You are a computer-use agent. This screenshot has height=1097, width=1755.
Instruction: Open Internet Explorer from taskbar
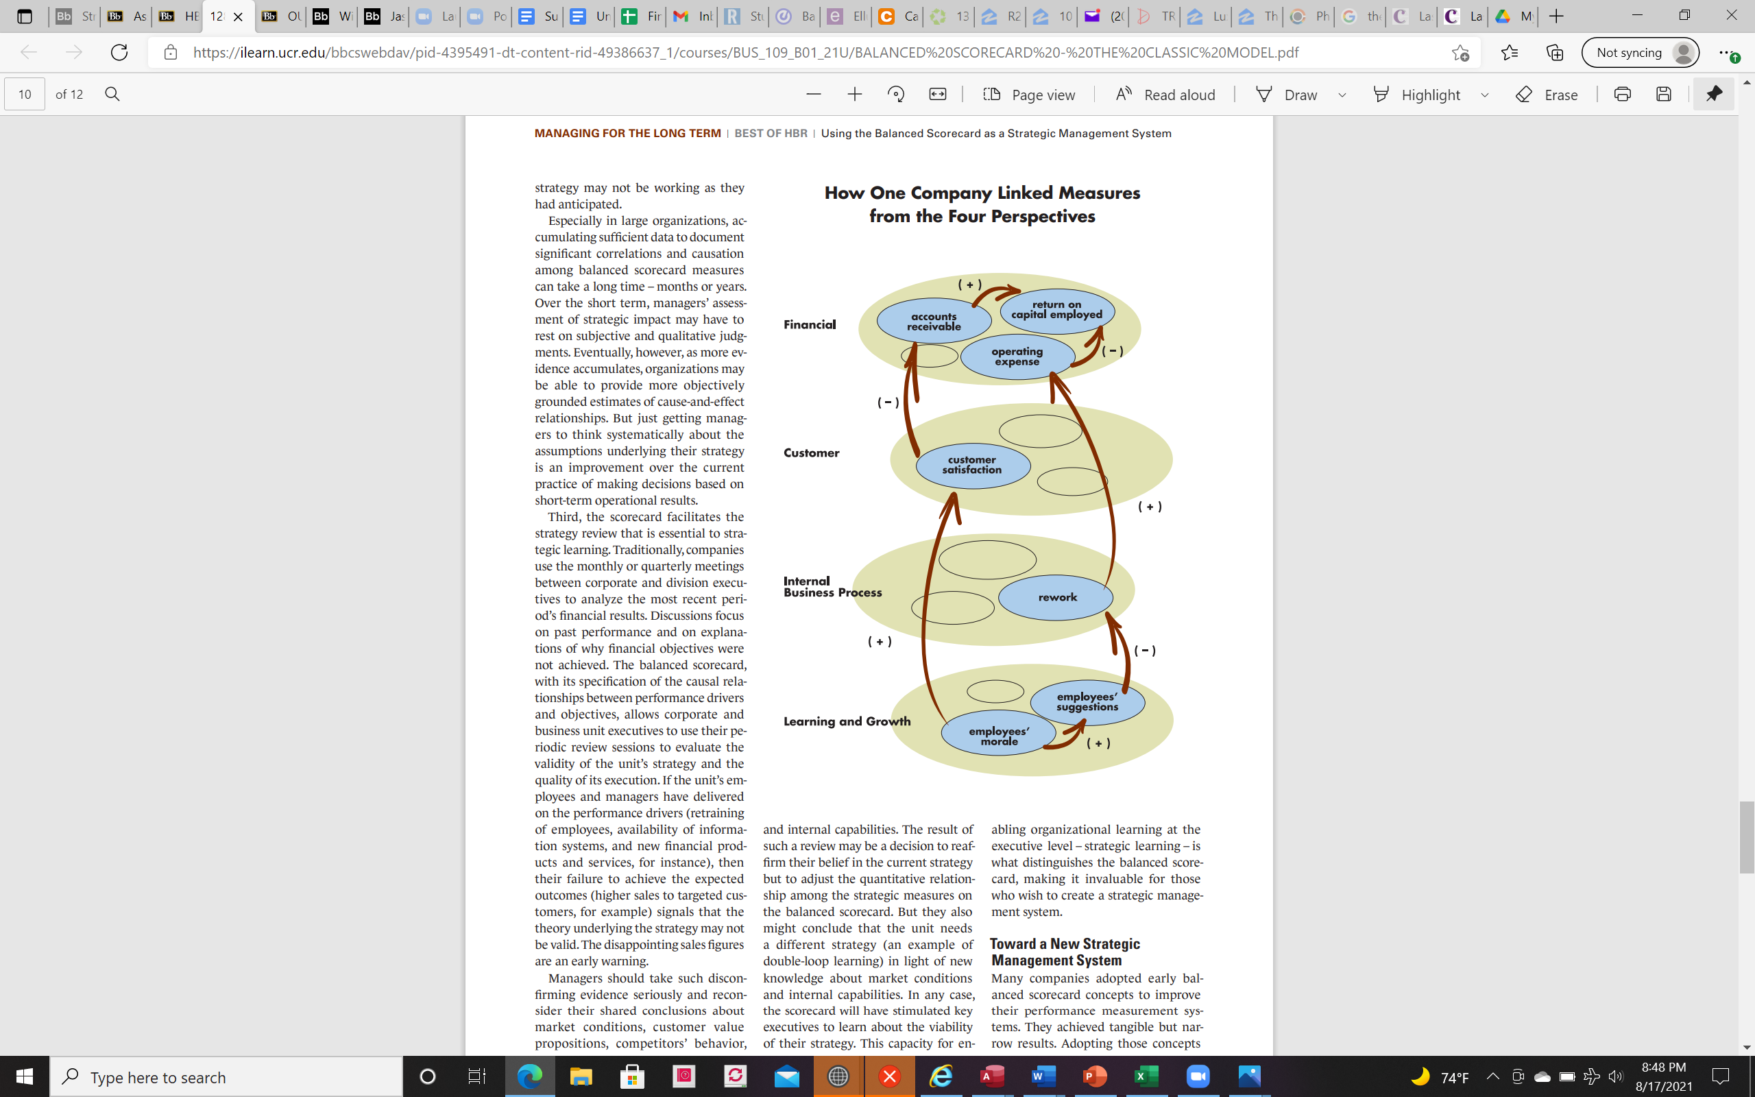tap(941, 1076)
